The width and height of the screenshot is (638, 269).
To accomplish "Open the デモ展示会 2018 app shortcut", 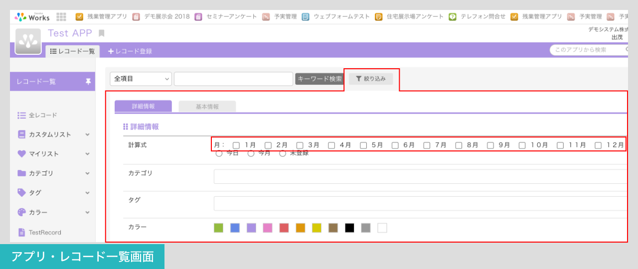I will (161, 16).
